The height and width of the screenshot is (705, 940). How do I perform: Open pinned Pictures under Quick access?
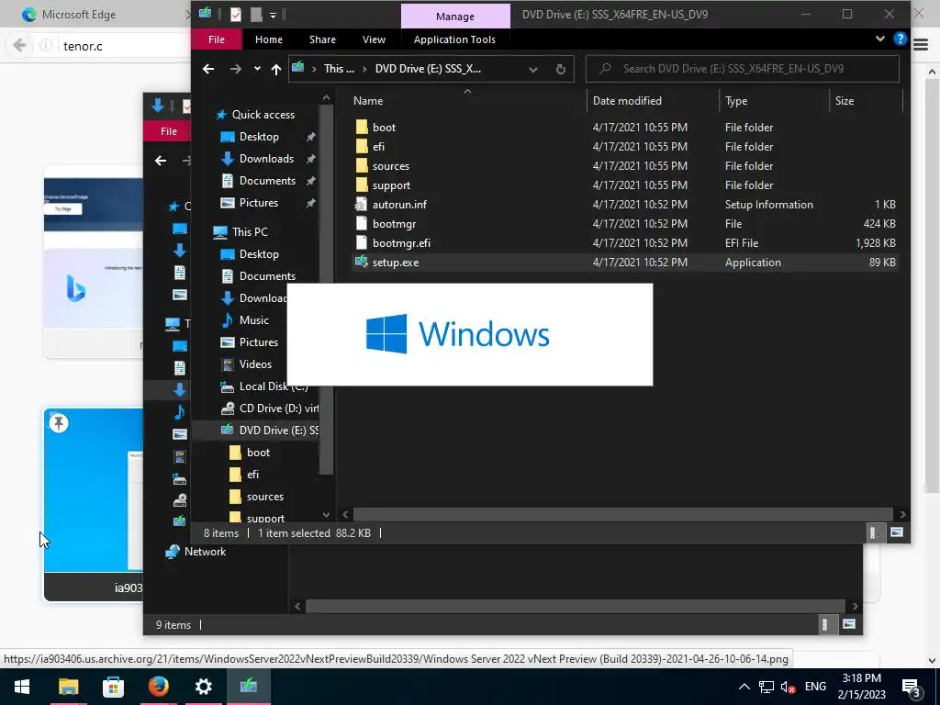tap(258, 203)
